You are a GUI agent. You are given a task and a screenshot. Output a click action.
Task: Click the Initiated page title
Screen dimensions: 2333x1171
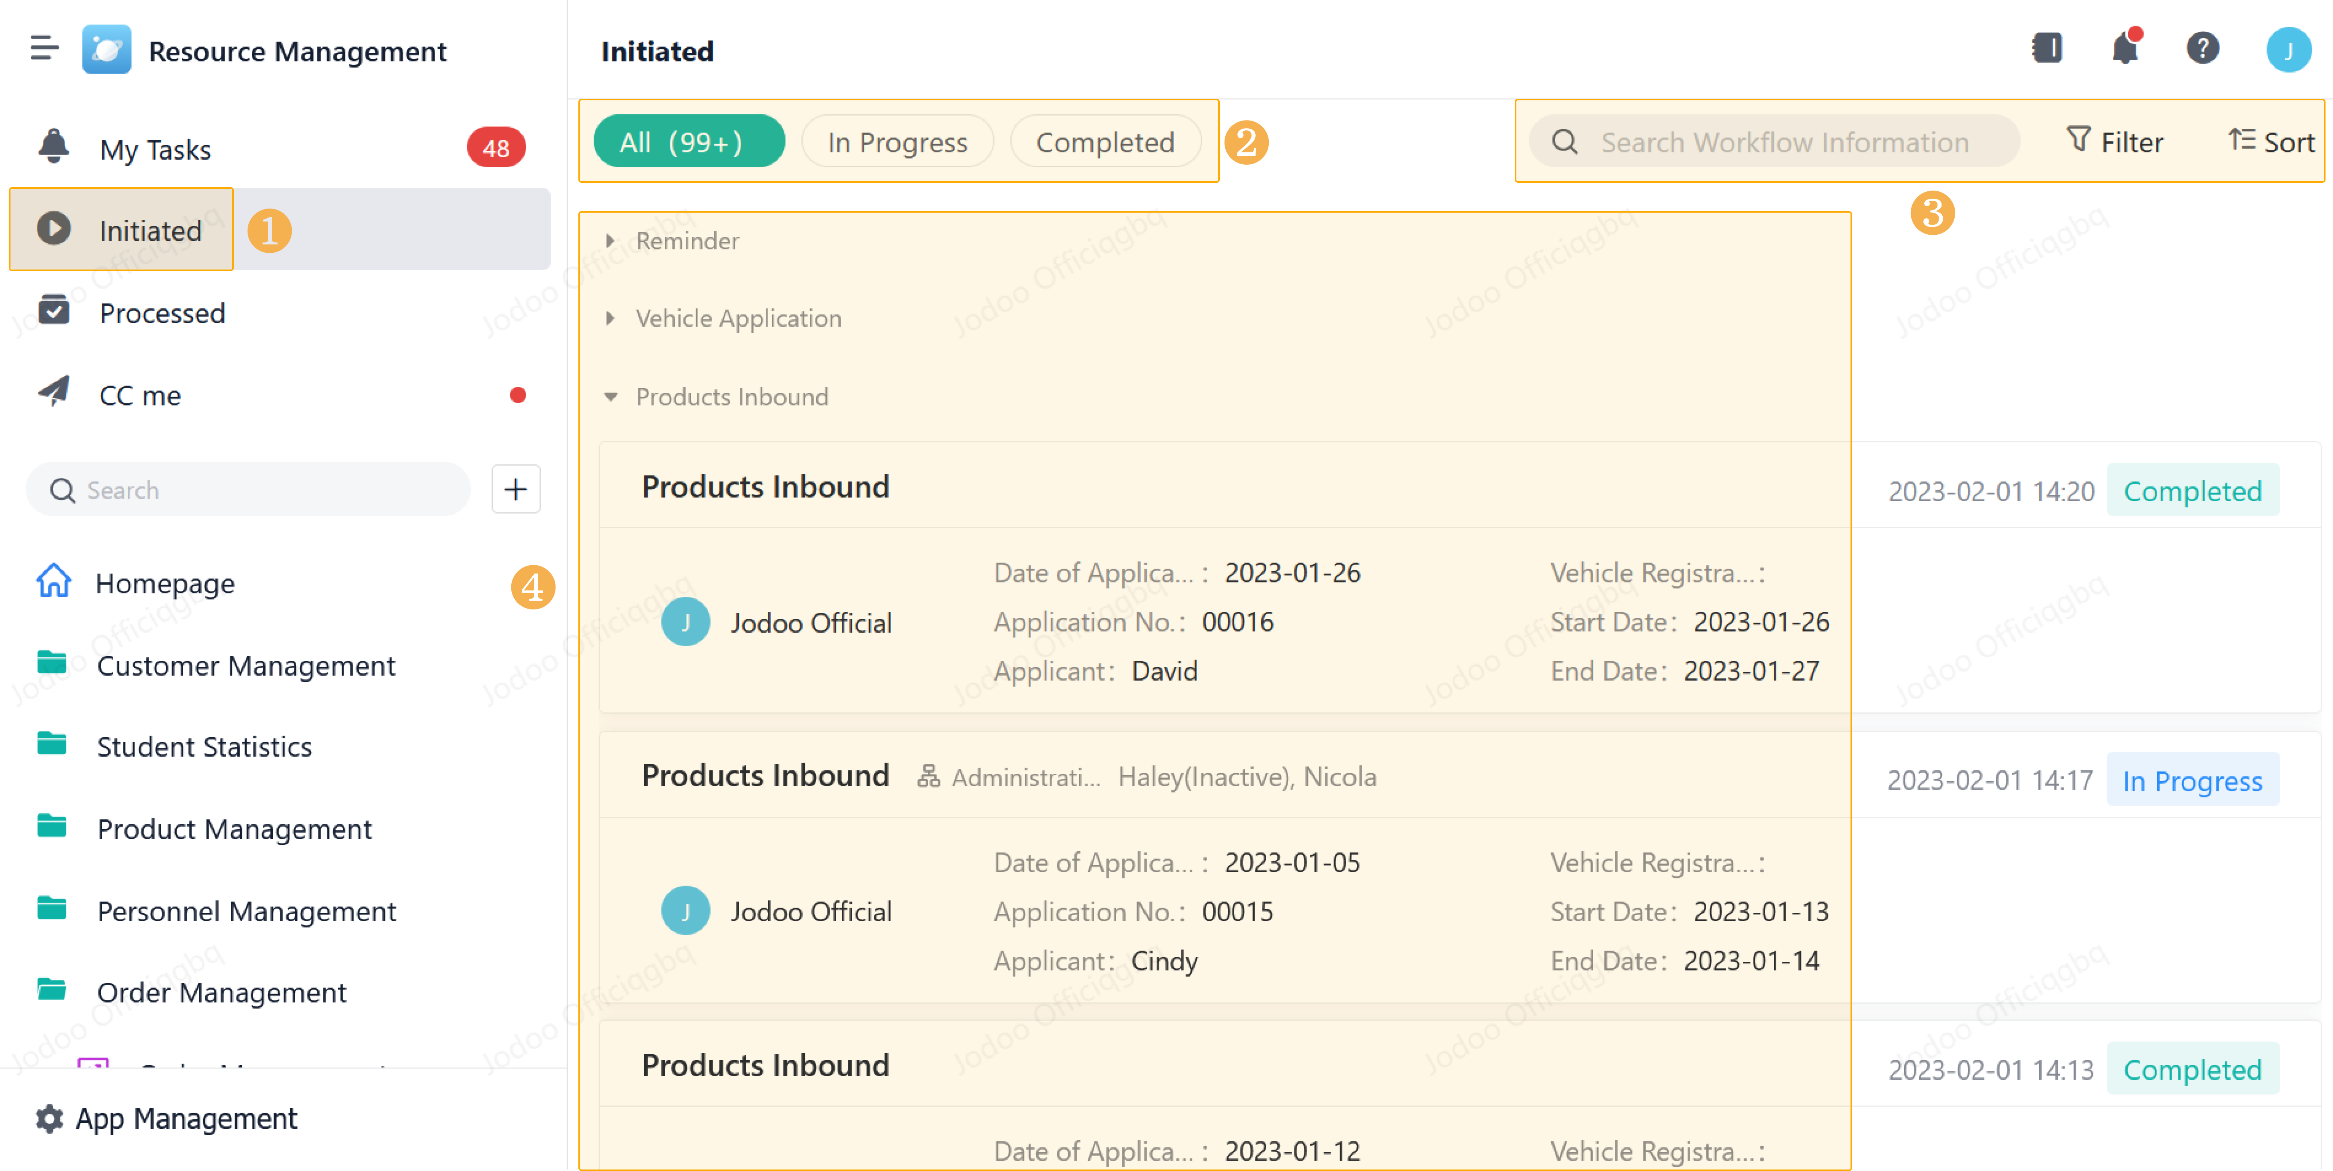tap(657, 52)
